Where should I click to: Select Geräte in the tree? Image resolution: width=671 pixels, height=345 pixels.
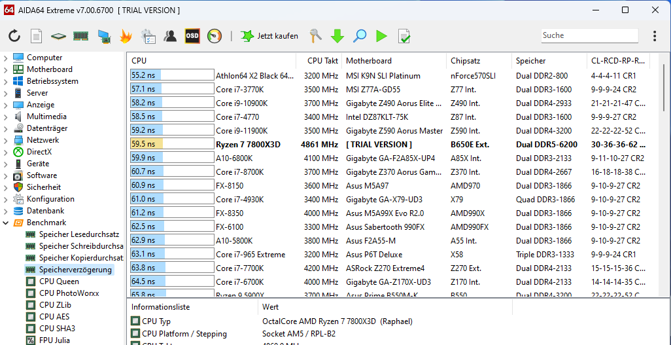coord(38,164)
